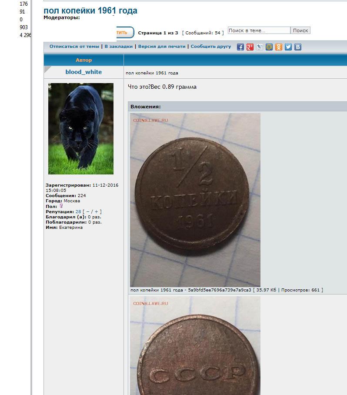Click the 'Сообщений: 54' counter text
347x395 pixels.
click(x=203, y=33)
